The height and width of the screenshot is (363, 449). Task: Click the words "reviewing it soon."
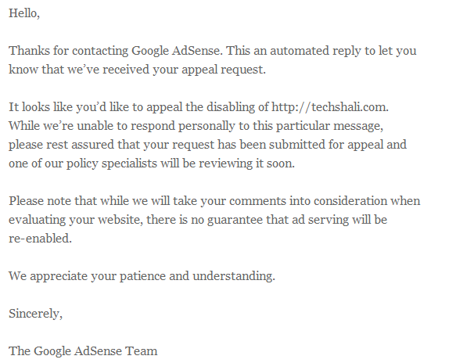pos(246,164)
